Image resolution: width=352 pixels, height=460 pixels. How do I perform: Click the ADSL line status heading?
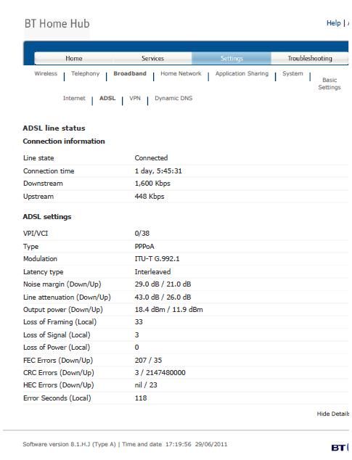pyautogui.click(x=54, y=128)
